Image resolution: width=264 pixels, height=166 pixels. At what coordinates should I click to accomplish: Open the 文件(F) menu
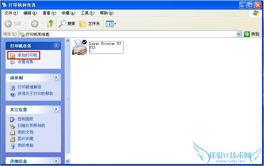(11, 13)
